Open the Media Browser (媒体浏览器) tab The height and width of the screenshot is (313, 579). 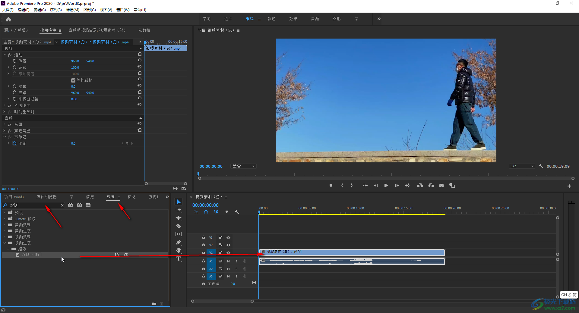pos(46,197)
